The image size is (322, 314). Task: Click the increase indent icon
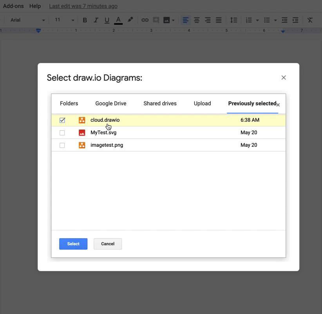coord(295,20)
